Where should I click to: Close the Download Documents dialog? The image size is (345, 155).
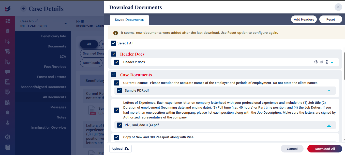(x=338, y=7)
